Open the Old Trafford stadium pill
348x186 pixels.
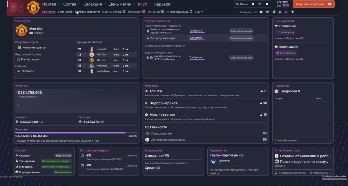(26, 71)
